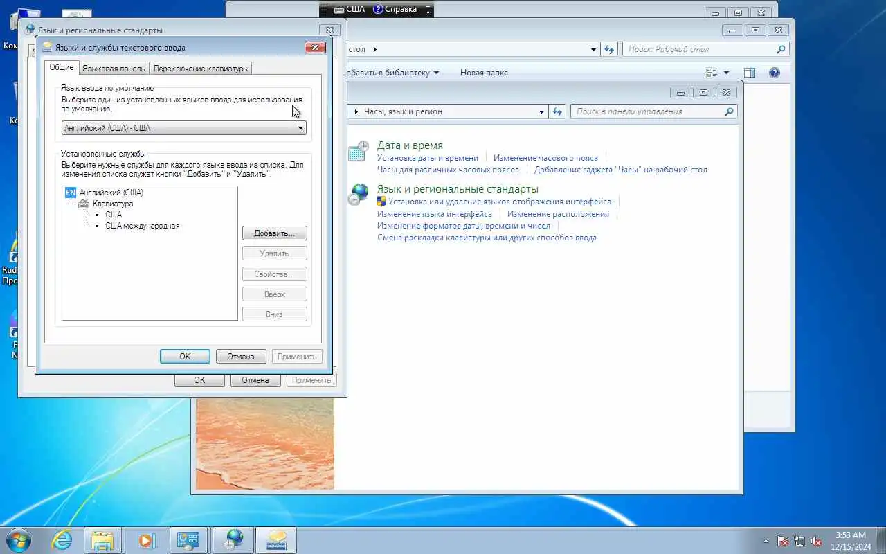This screenshot has width=886, height=554.
Task: Open explorer help question mark icon
Action: [775, 73]
